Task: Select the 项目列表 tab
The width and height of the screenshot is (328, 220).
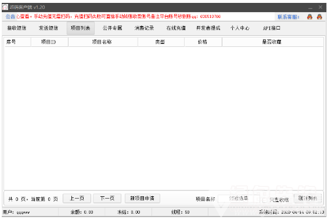Action: click(81, 28)
